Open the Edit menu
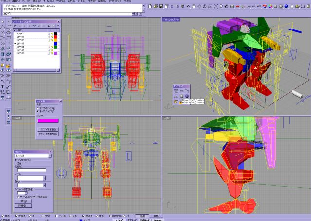The width and height of the screenshot is (311, 221). coord(16,1)
